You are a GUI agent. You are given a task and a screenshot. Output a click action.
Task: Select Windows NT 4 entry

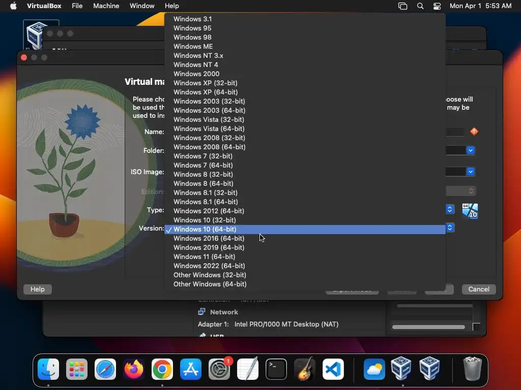305,64
